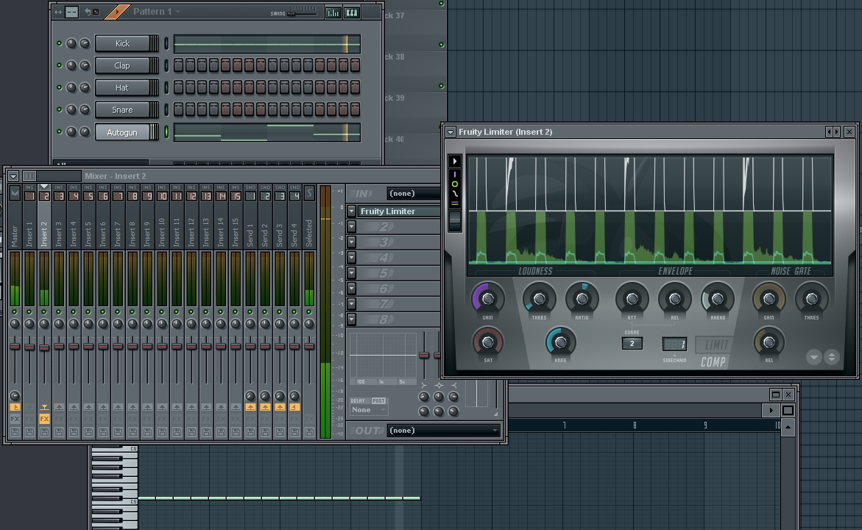Viewport: 862px width, 530px height.
Task: Click next preset arrow in Fruity Limiter title bar
Action: (x=837, y=132)
